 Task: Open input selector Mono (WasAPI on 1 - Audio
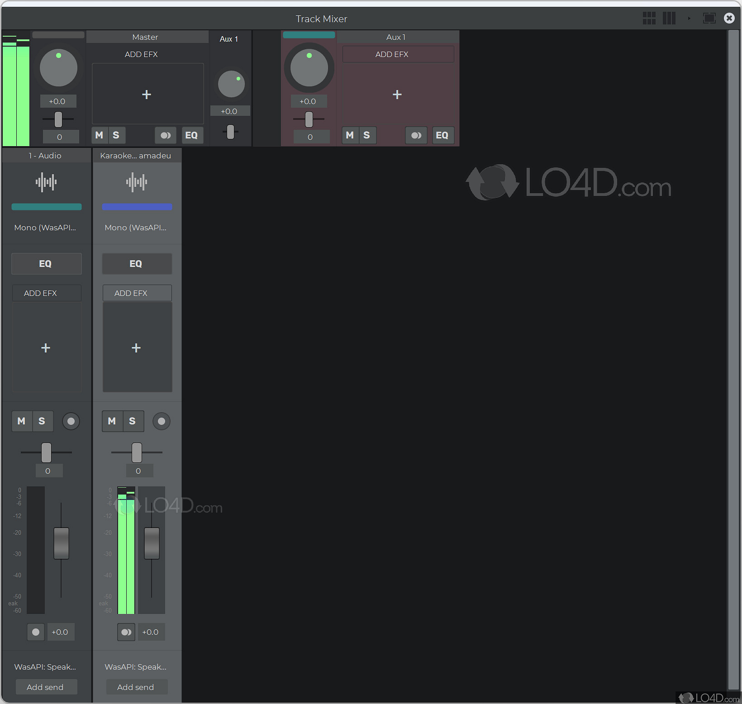[45, 228]
